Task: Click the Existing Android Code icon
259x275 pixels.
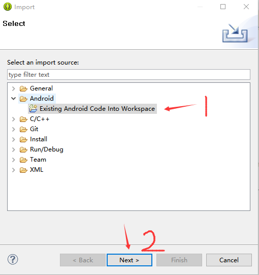Action: coord(33,109)
